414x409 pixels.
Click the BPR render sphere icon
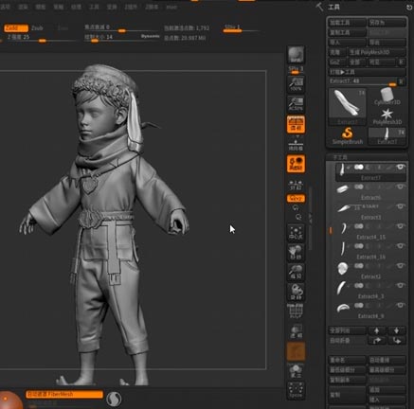(x=296, y=55)
